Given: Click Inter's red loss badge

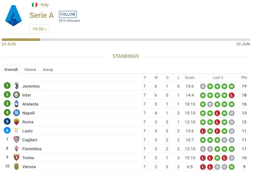Looking at the screenshot, I should tap(232, 95).
